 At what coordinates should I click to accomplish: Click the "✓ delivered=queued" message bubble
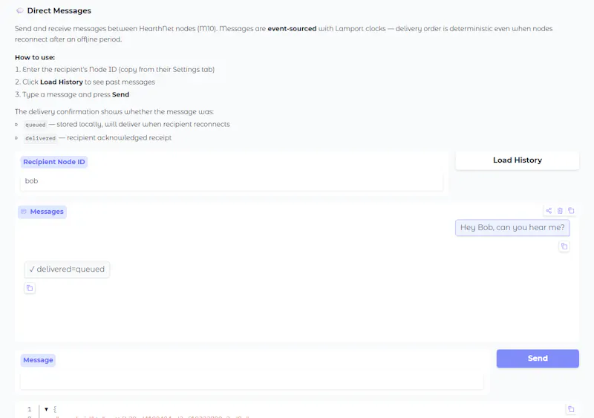[x=67, y=270]
